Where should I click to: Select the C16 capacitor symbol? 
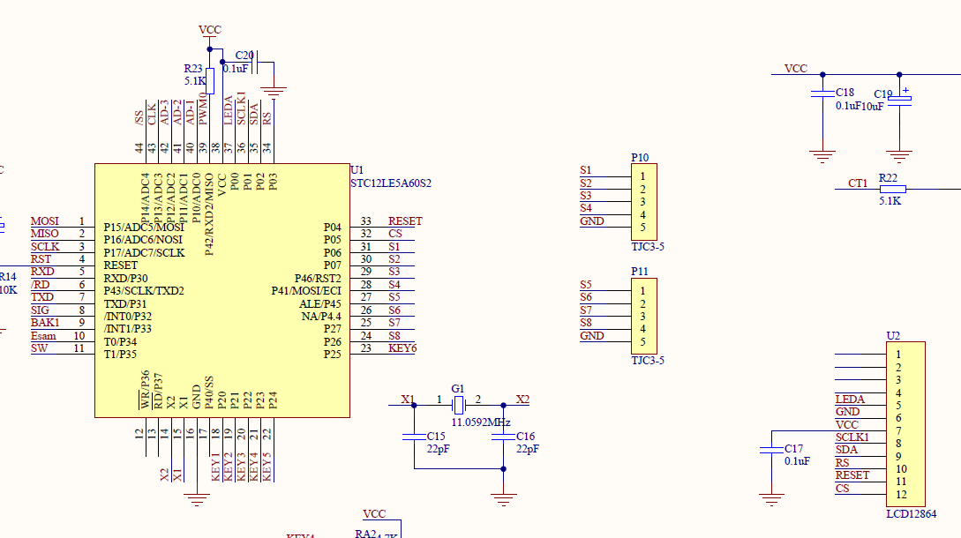503,437
